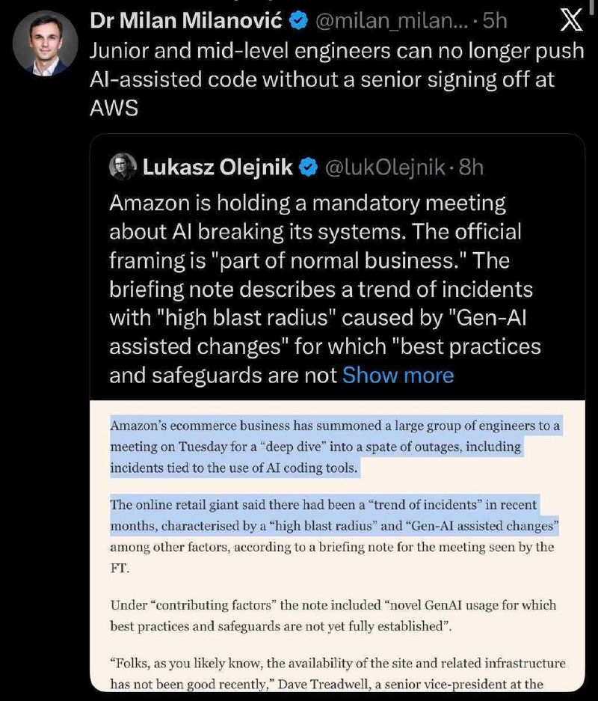Click the 5h timestamp on main tweet
This screenshot has width=598, height=701.
click(x=496, y=21)
